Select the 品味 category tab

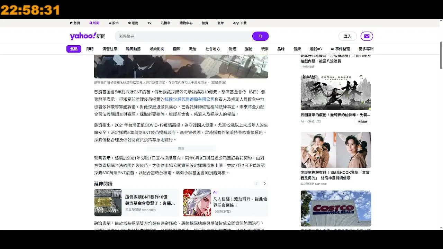281,49
